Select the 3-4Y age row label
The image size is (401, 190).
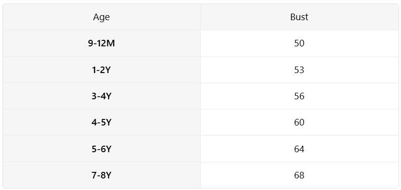click(x=102, y=96)
